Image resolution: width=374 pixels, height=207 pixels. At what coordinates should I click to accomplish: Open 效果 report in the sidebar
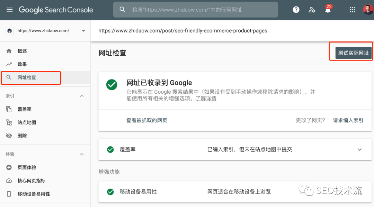[x=22, y=64]
